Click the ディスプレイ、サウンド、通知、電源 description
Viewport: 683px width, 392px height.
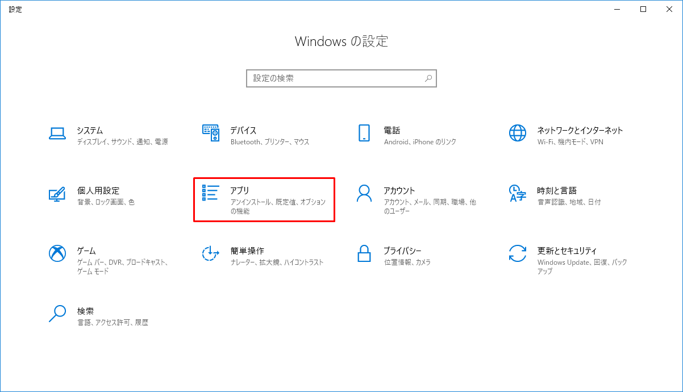tap(123, 142)
